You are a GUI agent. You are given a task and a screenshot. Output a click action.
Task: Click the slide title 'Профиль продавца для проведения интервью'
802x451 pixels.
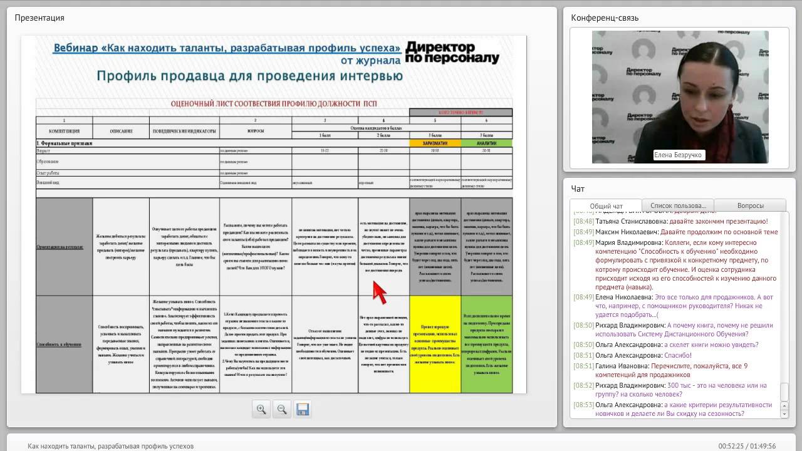[249, 76]
